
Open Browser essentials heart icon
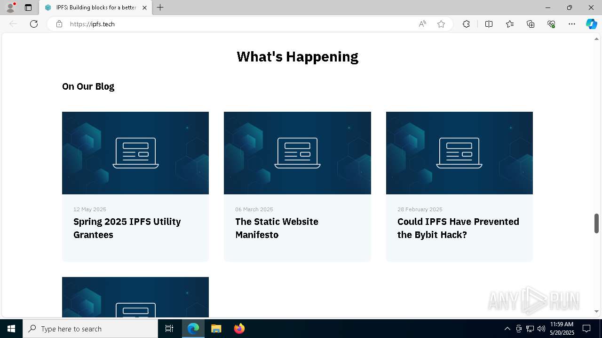coord(551,24)
